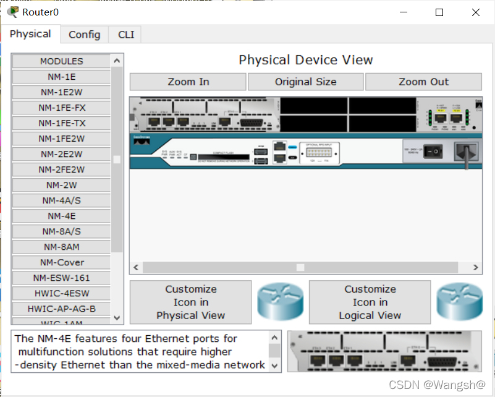Click the serial DB connector on installed module

[x=252, y=122]
